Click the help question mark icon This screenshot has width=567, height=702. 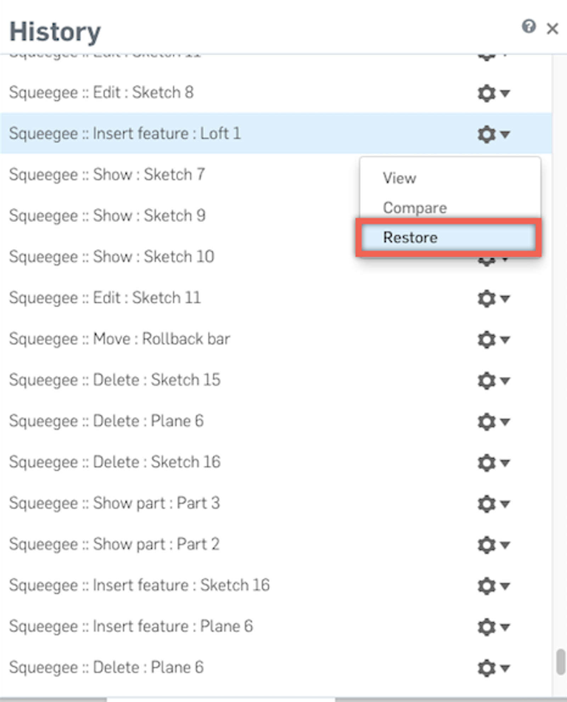(528, 27)
